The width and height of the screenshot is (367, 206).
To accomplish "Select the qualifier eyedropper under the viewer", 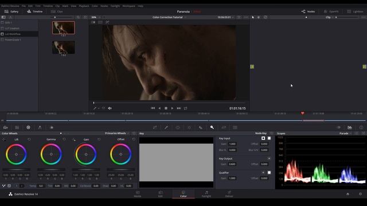I will tap(95, 108).
